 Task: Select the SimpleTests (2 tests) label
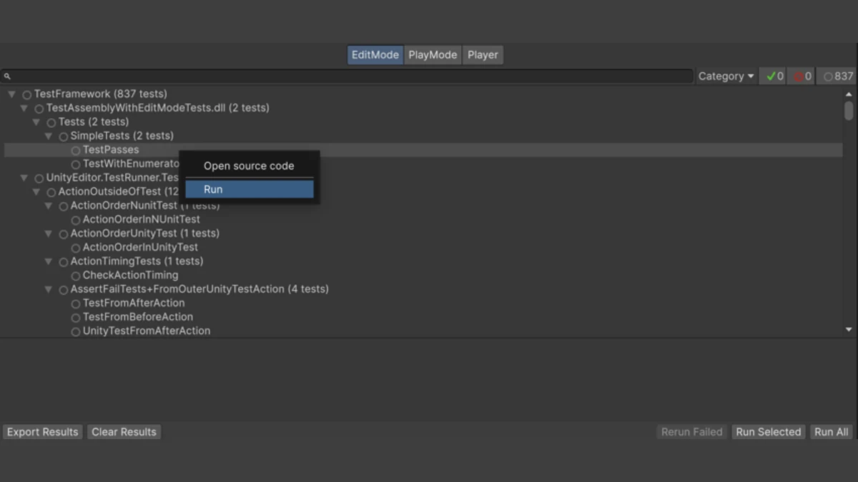(x=122, y=136)
